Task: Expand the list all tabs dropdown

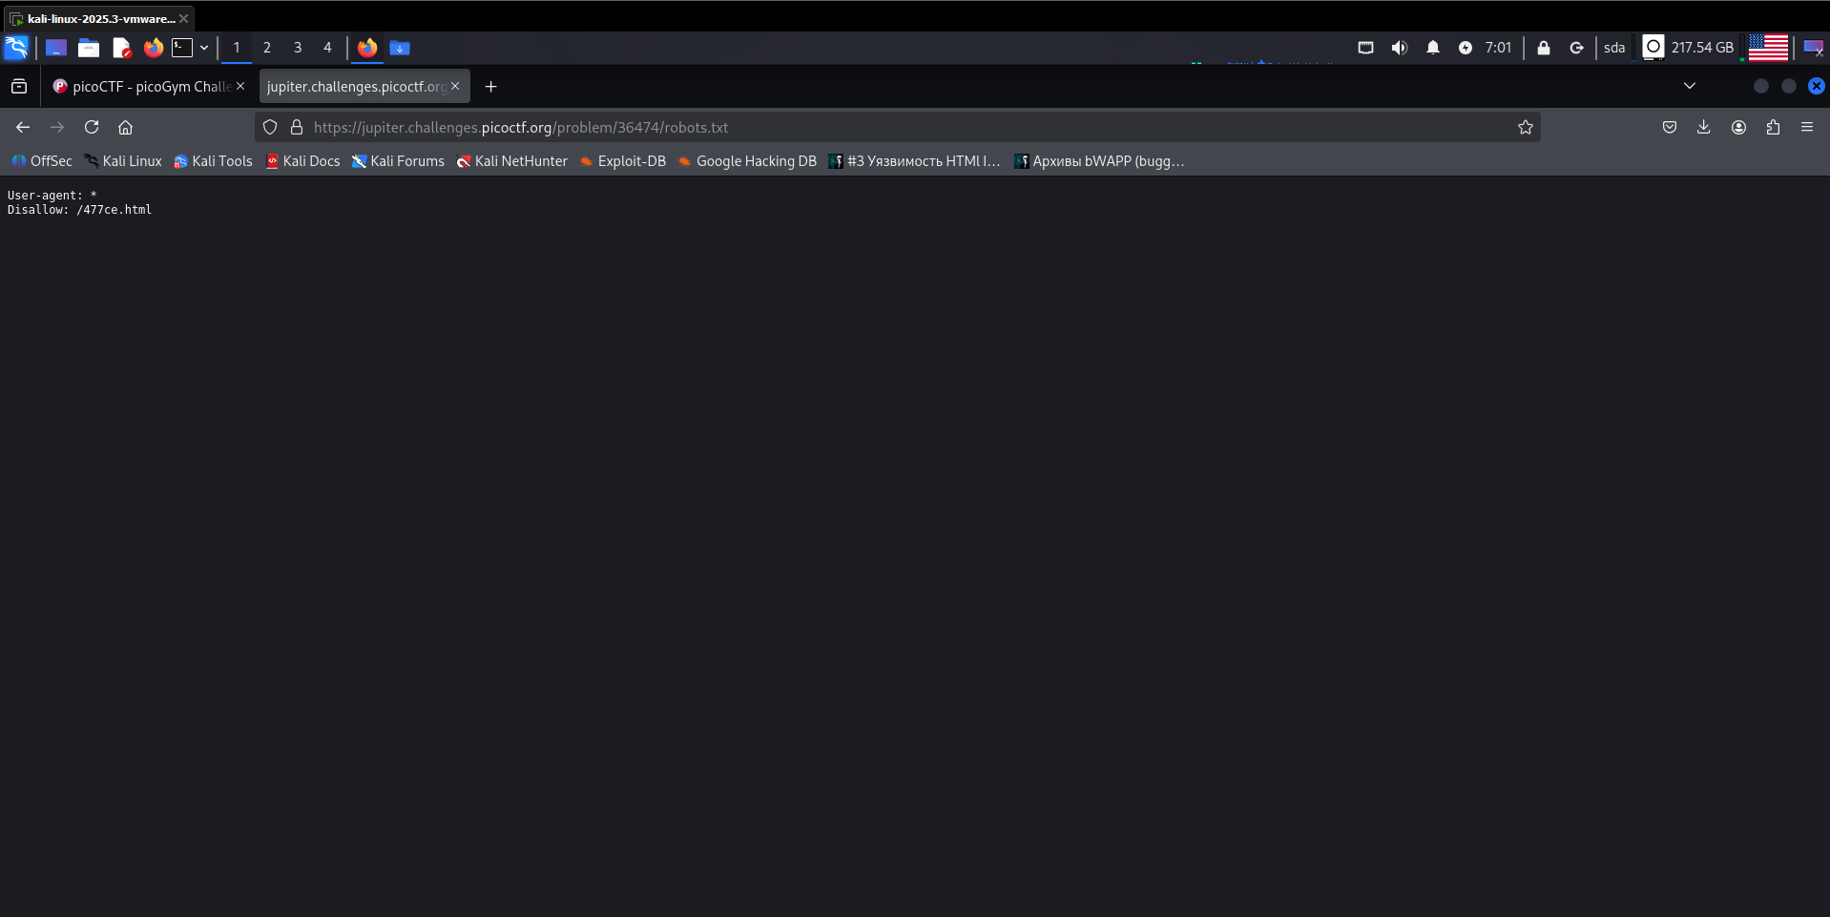Action: (1689, 86)
